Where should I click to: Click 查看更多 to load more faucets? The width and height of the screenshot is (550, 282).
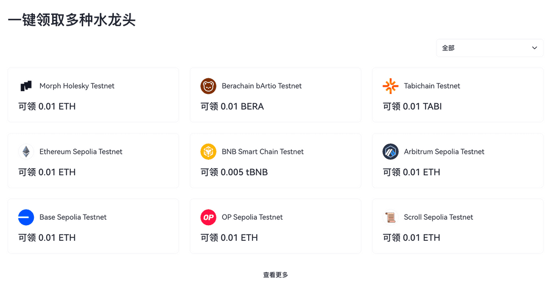pos(276,275)
